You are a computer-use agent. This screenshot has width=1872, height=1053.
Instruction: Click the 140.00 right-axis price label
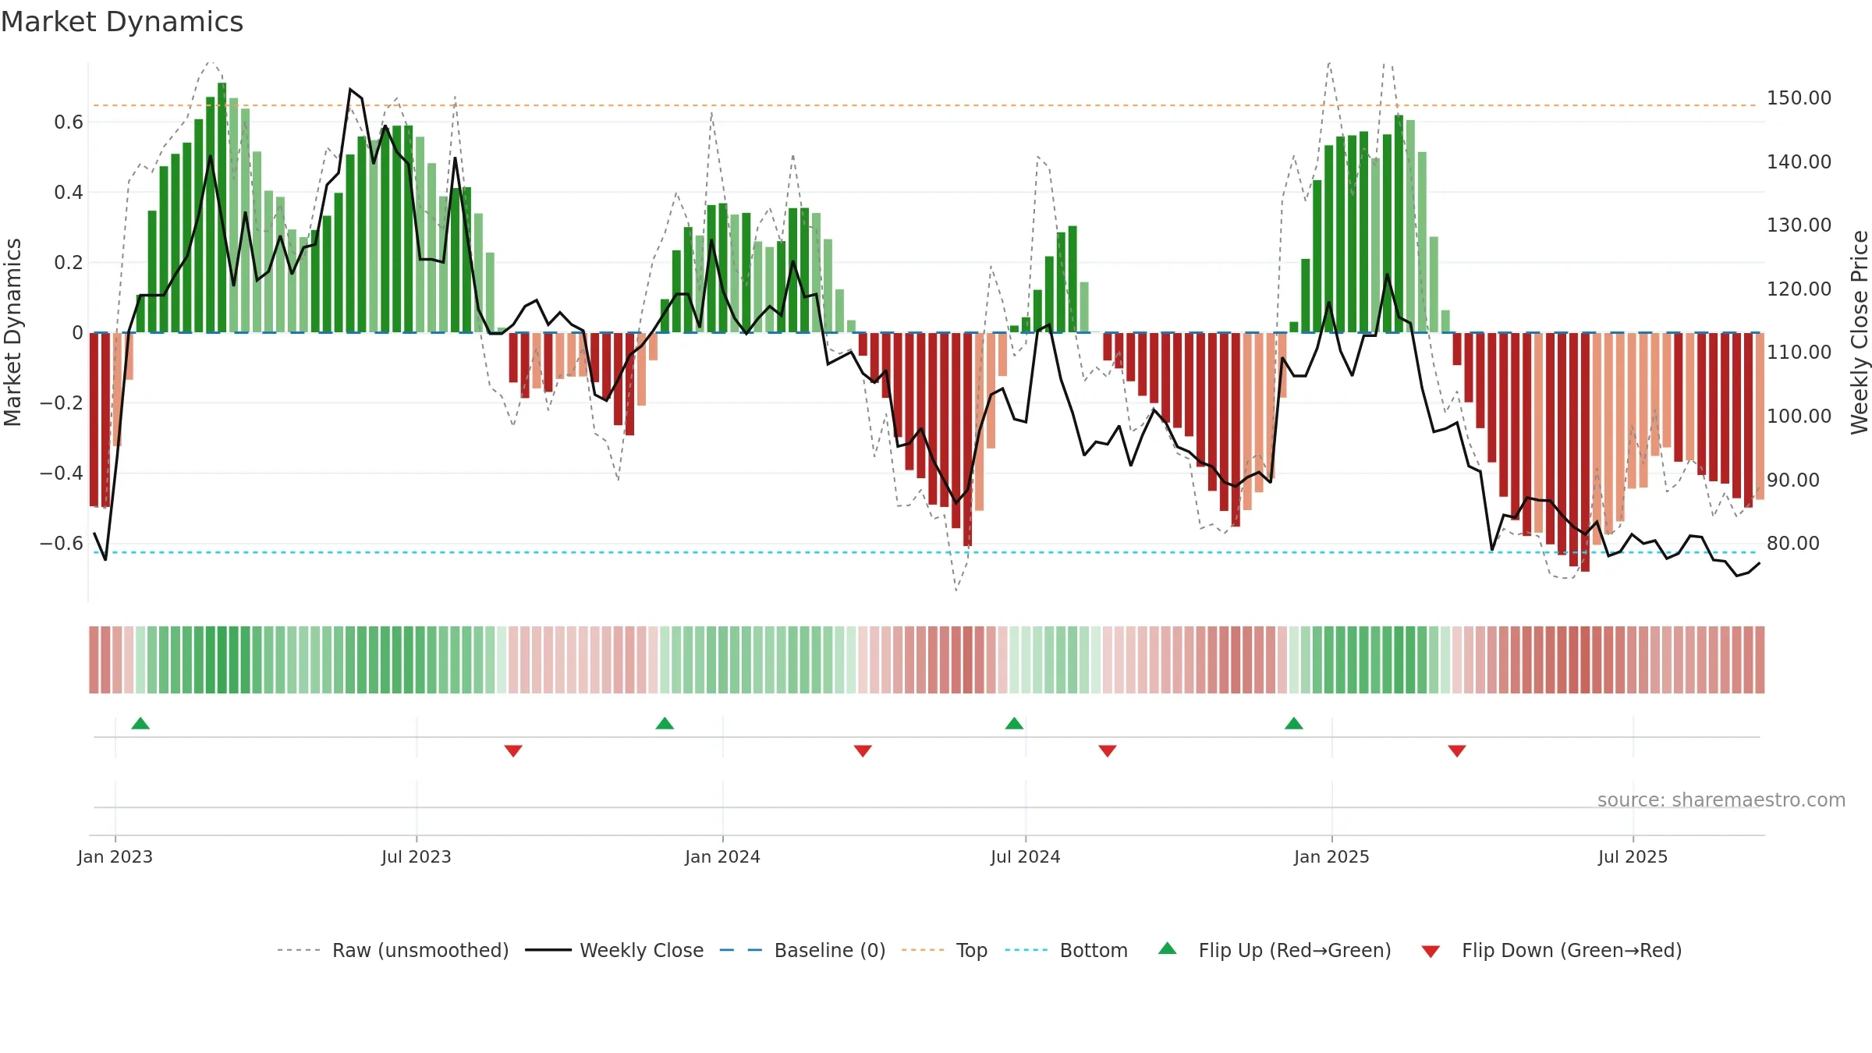click(1799, 161)
